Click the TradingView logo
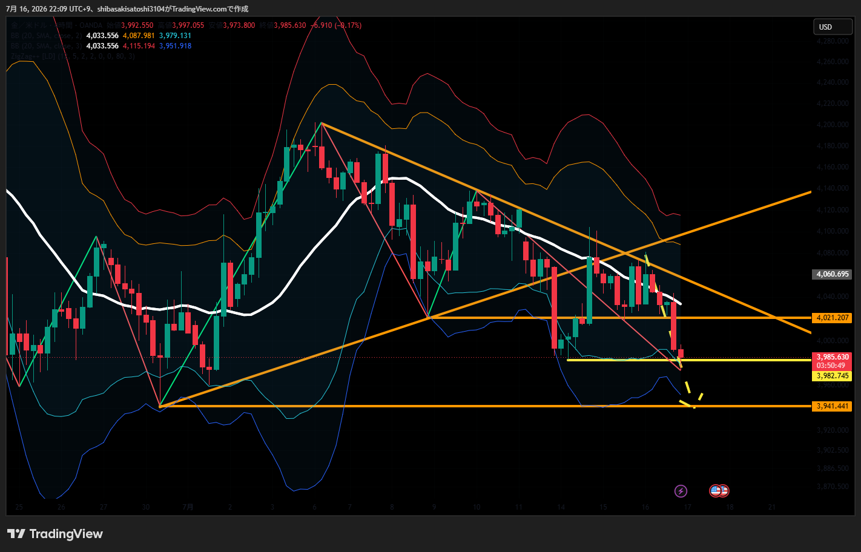861x552 pixels. [x=55, y=534]
